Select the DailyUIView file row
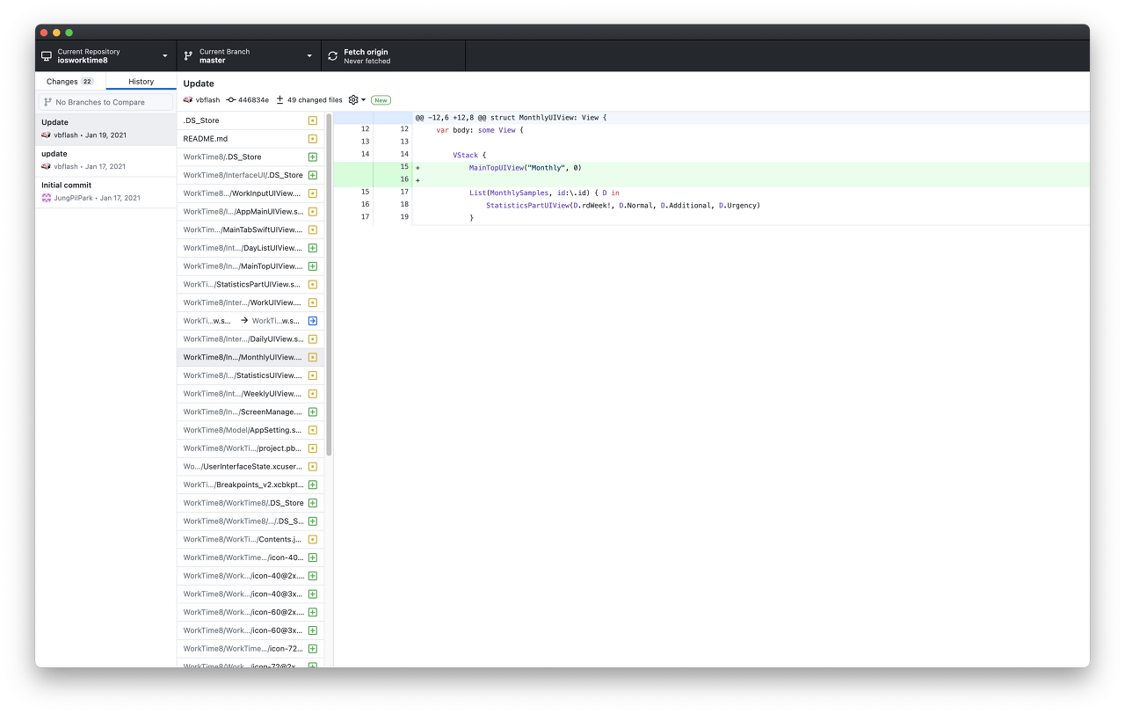Viewport: 1125px width, 714px height. coord(250,339)
